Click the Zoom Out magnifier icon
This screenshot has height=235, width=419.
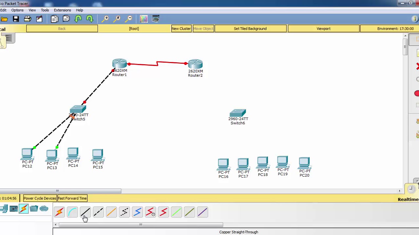point(129,19)
